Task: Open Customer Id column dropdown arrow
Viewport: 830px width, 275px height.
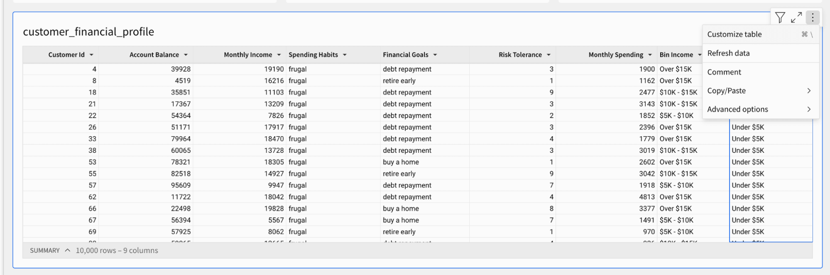Action: click(x=91, y=55)
